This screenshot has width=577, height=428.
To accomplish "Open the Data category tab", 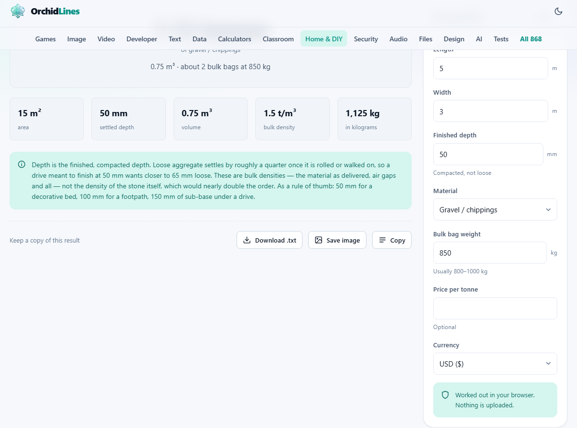I will pos(200,39).
